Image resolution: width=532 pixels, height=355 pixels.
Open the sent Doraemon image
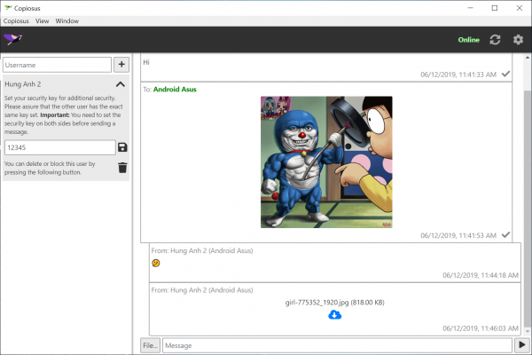(326, 162)
